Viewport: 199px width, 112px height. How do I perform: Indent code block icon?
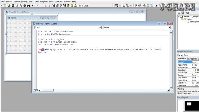(136, 6)
